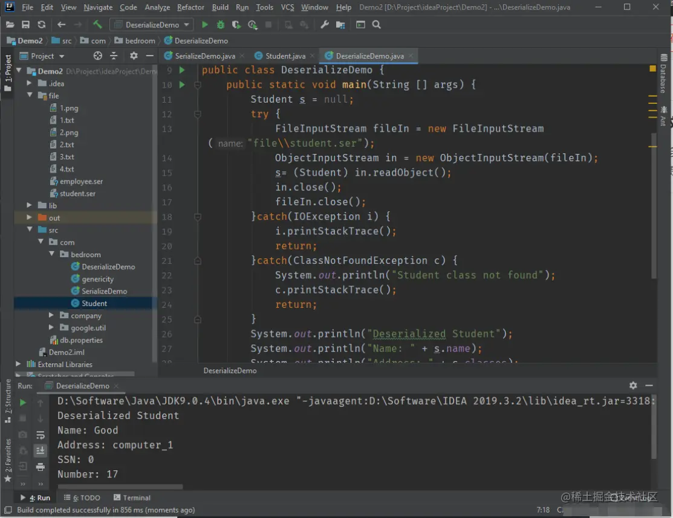Click the Build Project hammer icon
Viewport: 673px width, 518px height.
pyautogui.click(x=97, y=25)
